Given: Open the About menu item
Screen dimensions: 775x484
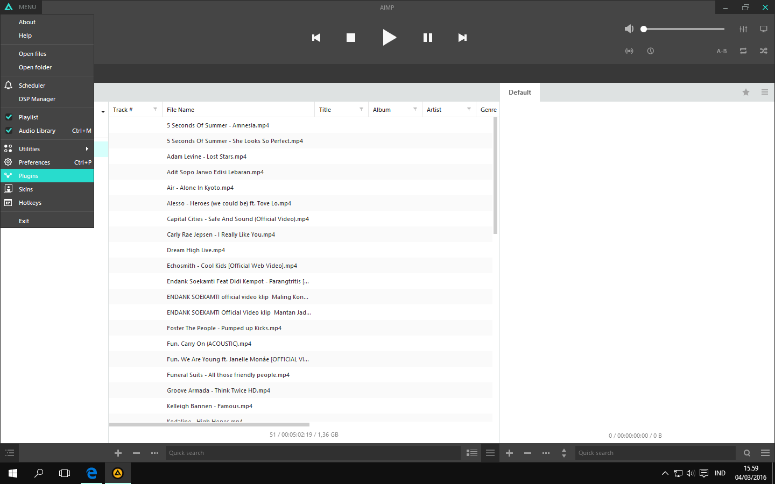Looking at the screenshot, I should click(47, 22).
